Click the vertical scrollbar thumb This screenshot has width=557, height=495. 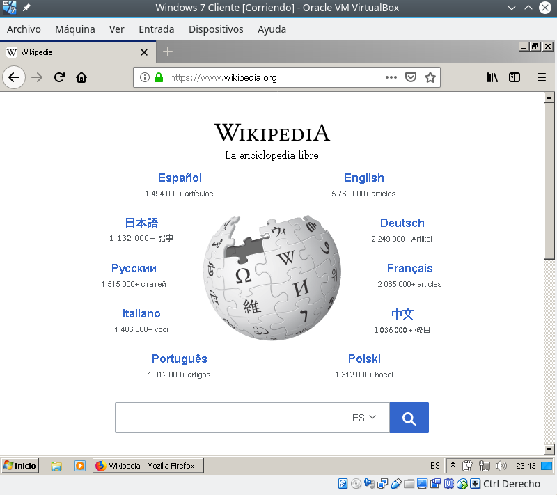pos(549,182)
